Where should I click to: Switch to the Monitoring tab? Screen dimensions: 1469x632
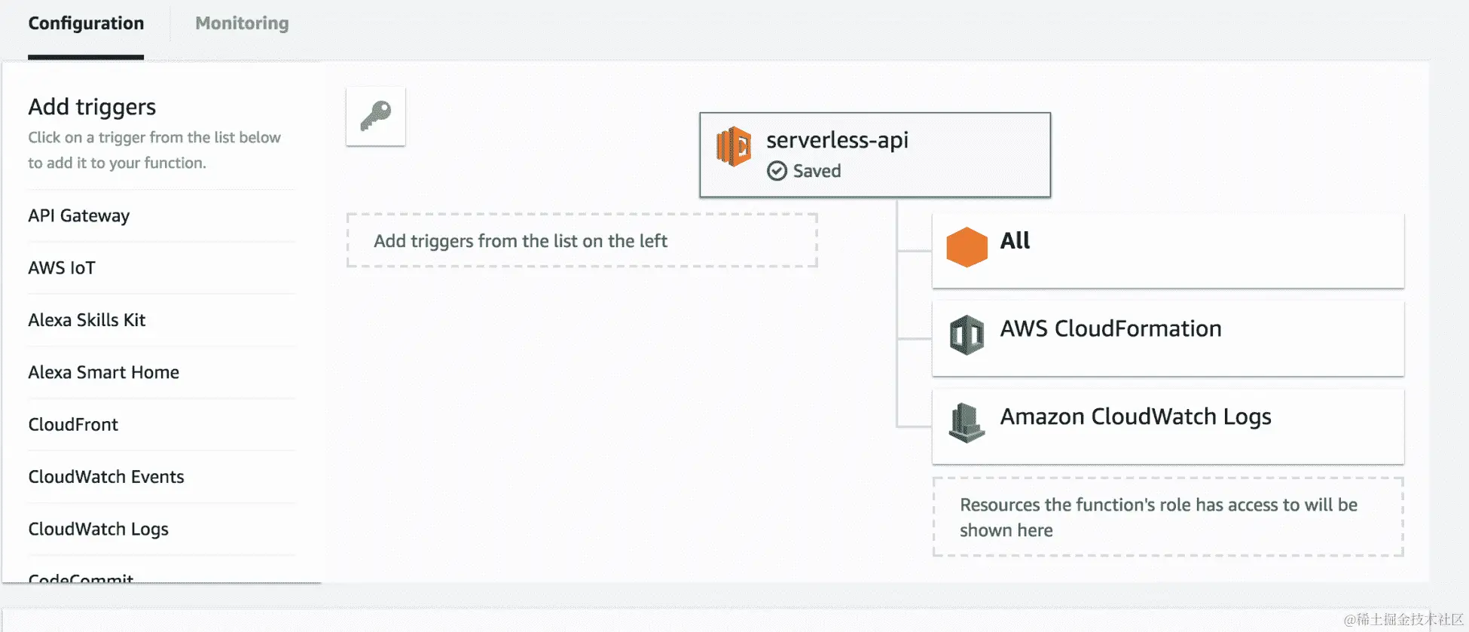point(242,23)
